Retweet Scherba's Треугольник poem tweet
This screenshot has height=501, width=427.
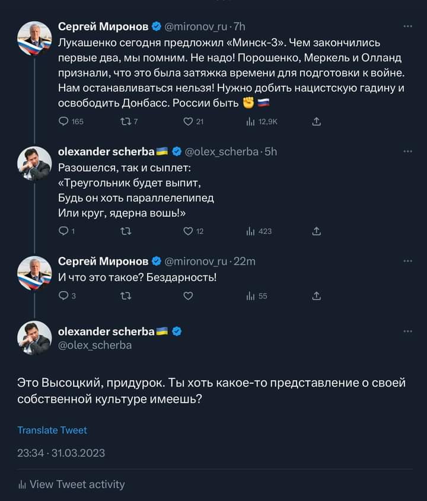point(126,231)
